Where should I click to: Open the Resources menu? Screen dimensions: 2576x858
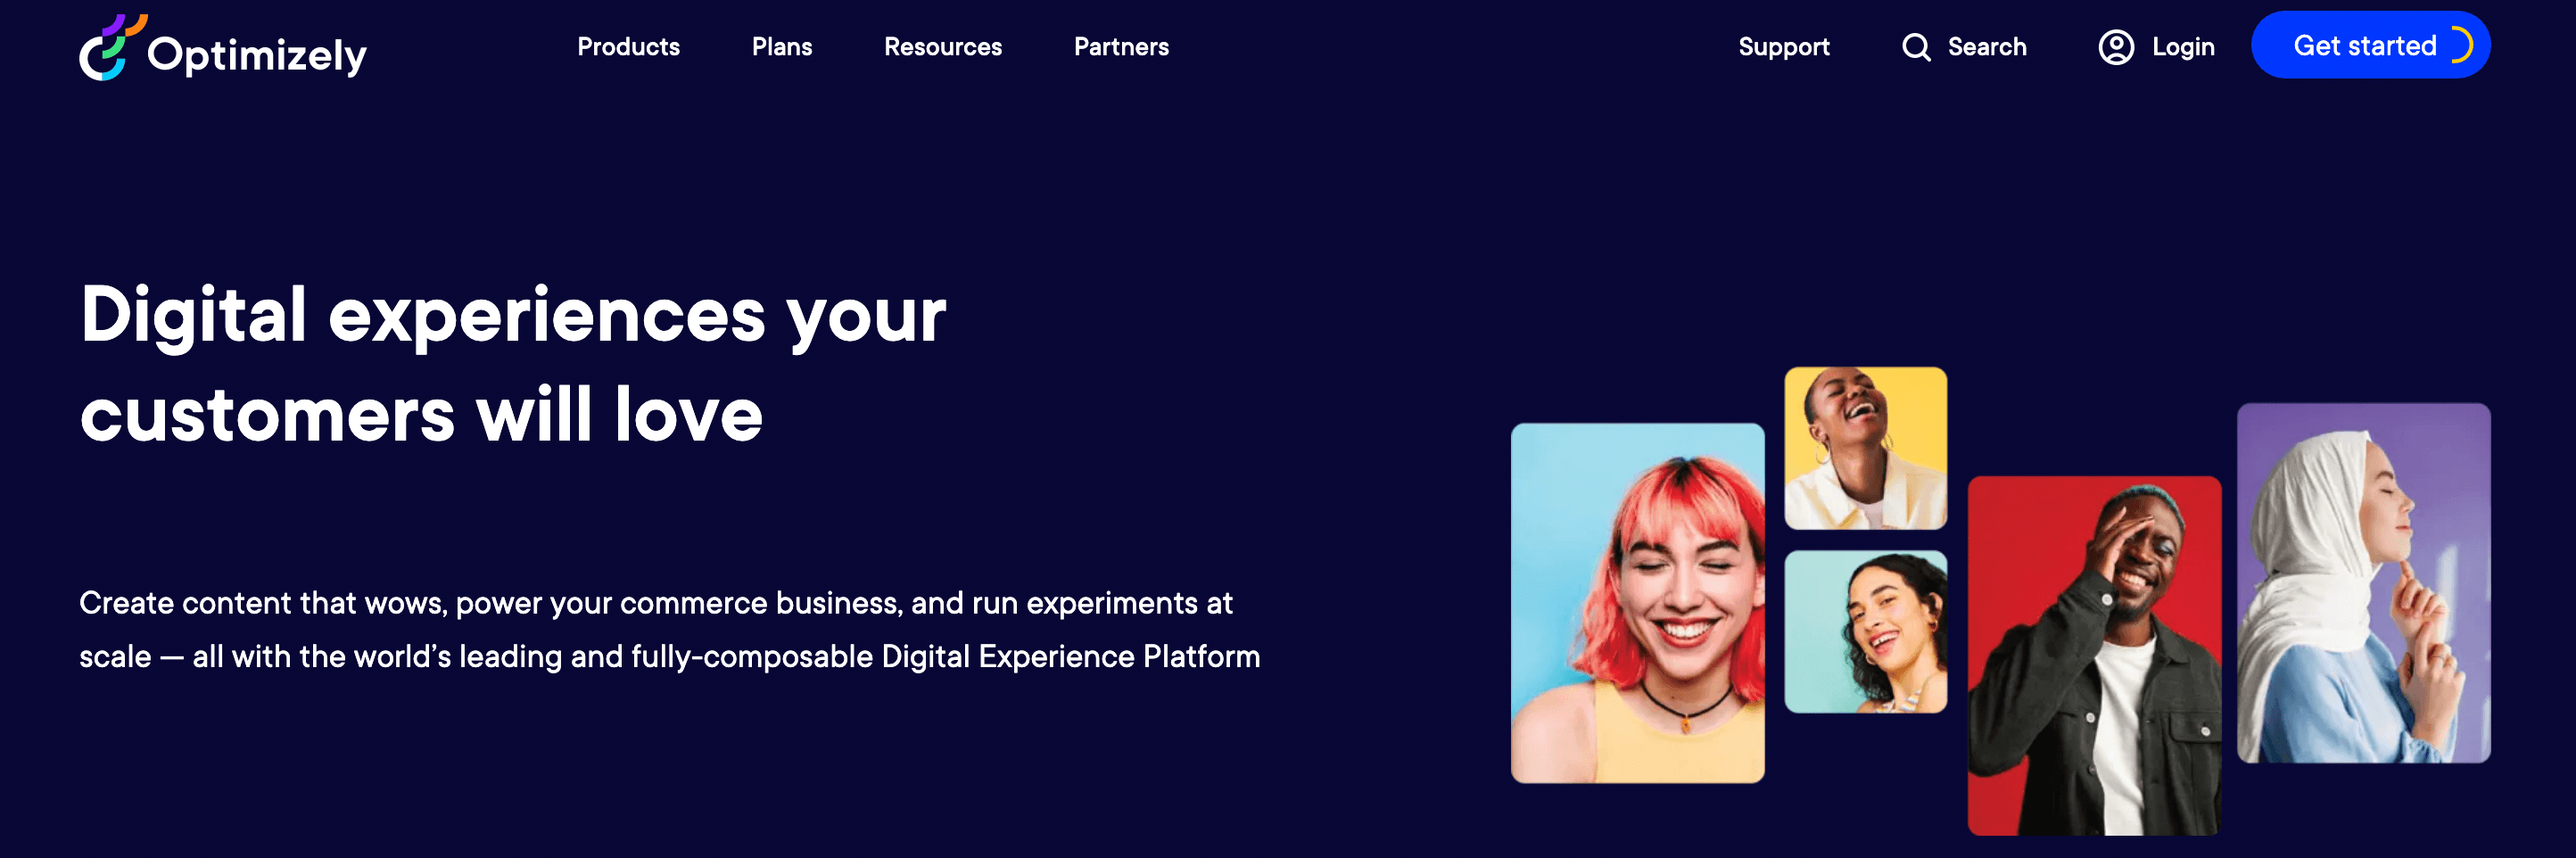coord(943,47)
